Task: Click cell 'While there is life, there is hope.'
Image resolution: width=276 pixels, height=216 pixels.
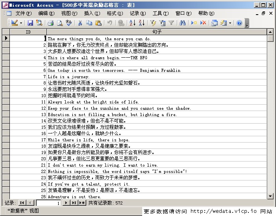Action: click(x=157, y=140)
